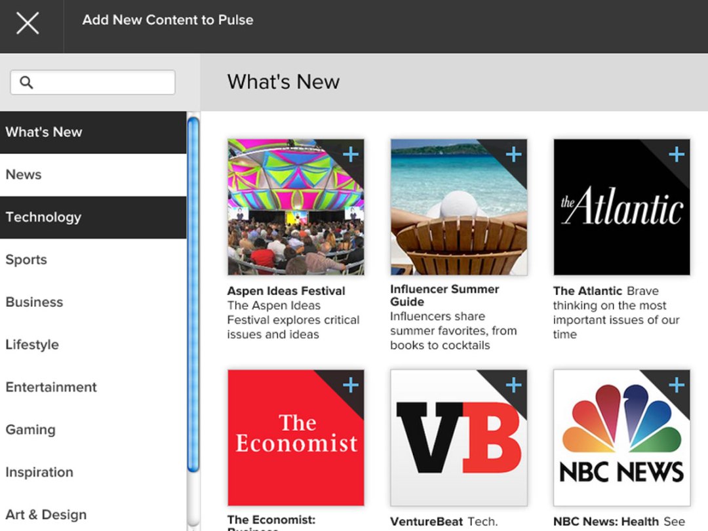The height and width of the screenshot is (531, 708).
Task: Open the News category
Action: pos(93,175)
